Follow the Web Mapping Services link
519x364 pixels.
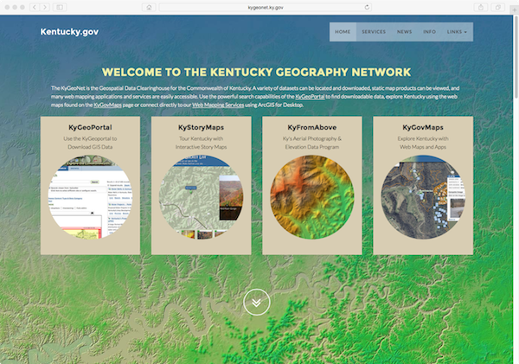point(218,105)
